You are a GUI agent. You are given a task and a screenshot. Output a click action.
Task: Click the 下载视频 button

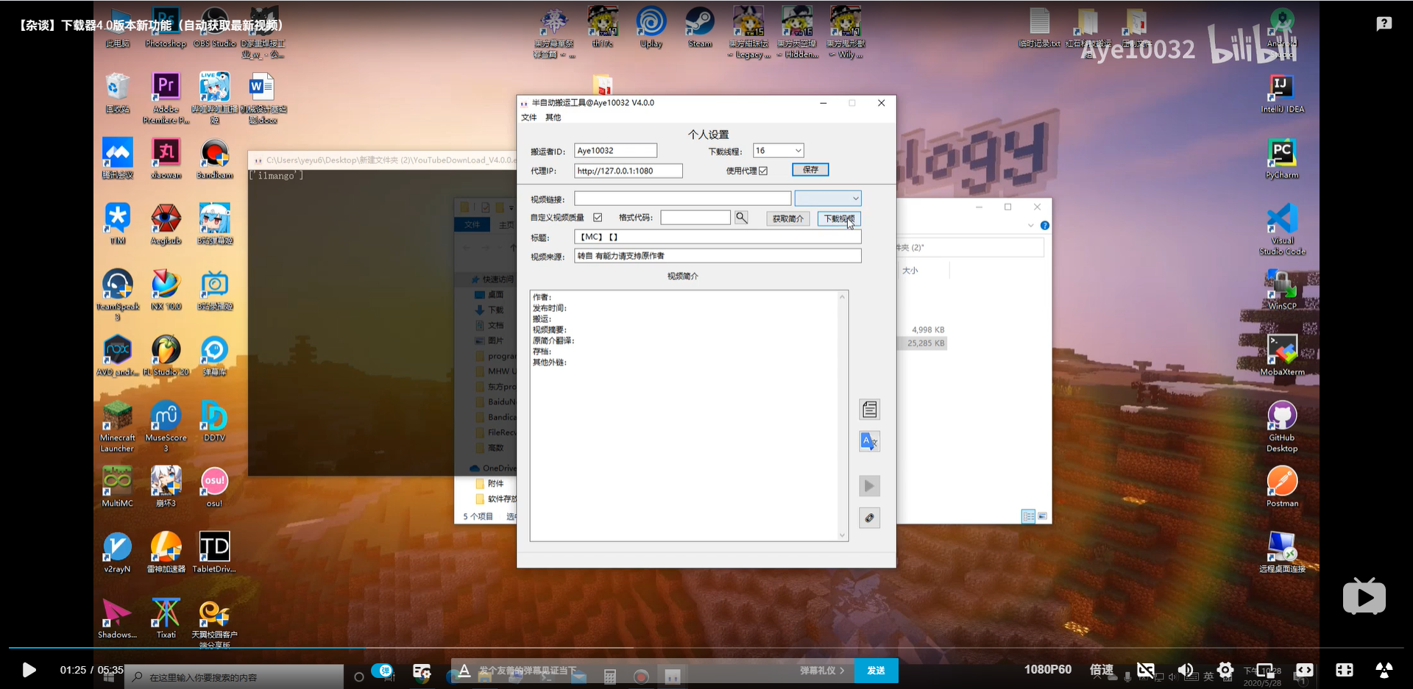[x=838, y=218]
